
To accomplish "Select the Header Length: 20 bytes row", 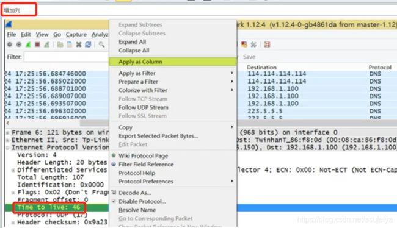I will pos(62,162).
